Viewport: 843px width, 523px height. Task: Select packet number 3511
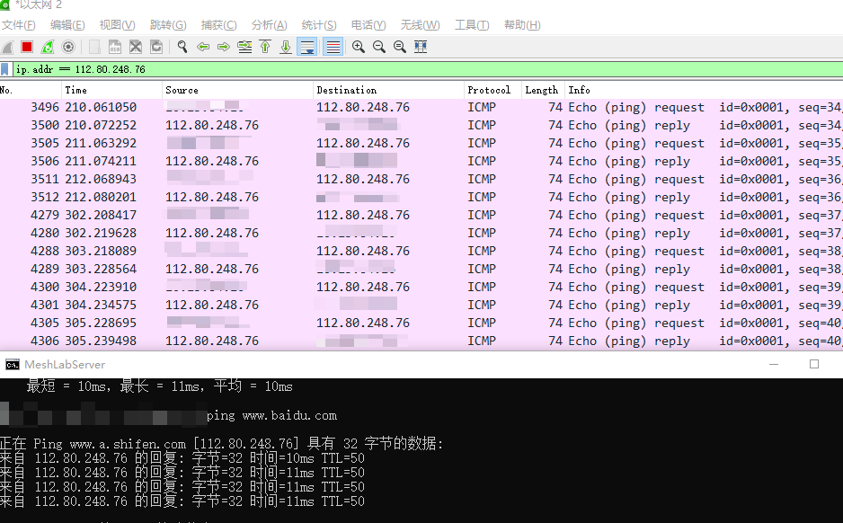click(x=421, y=179)
